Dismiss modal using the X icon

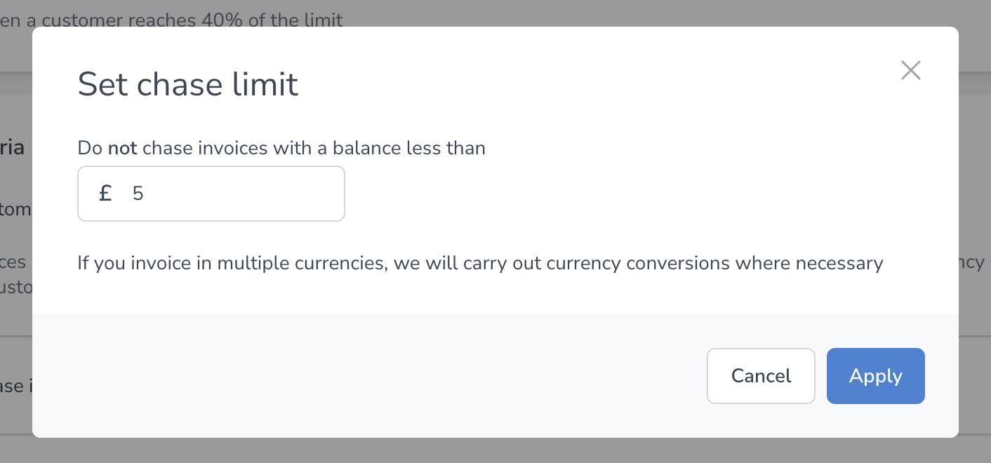(x=910, y=70)
